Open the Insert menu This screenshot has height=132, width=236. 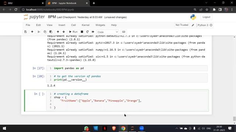point(62,25)
